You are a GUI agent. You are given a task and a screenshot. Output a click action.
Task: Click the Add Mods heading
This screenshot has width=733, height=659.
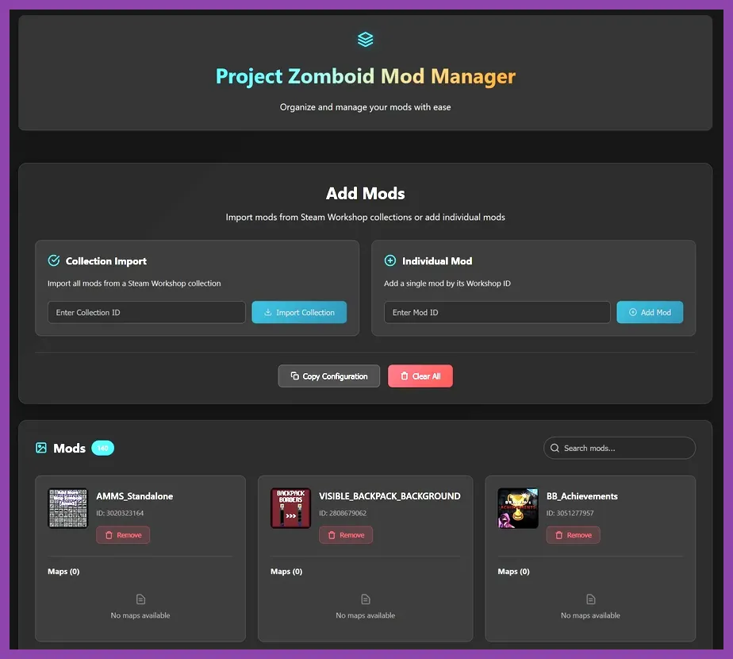[366, 193]
